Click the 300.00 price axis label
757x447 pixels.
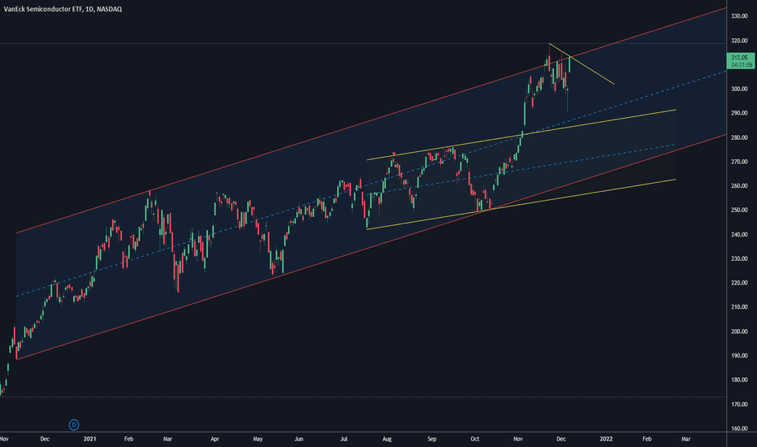point(739,89)
